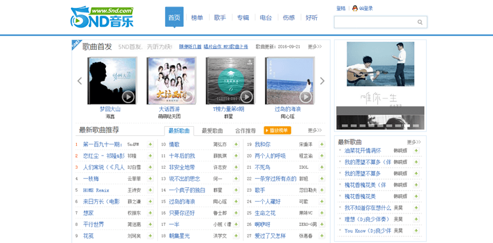Add 生命之花 with its plus icon
493x243 pixels.
(x=322, y=213)
